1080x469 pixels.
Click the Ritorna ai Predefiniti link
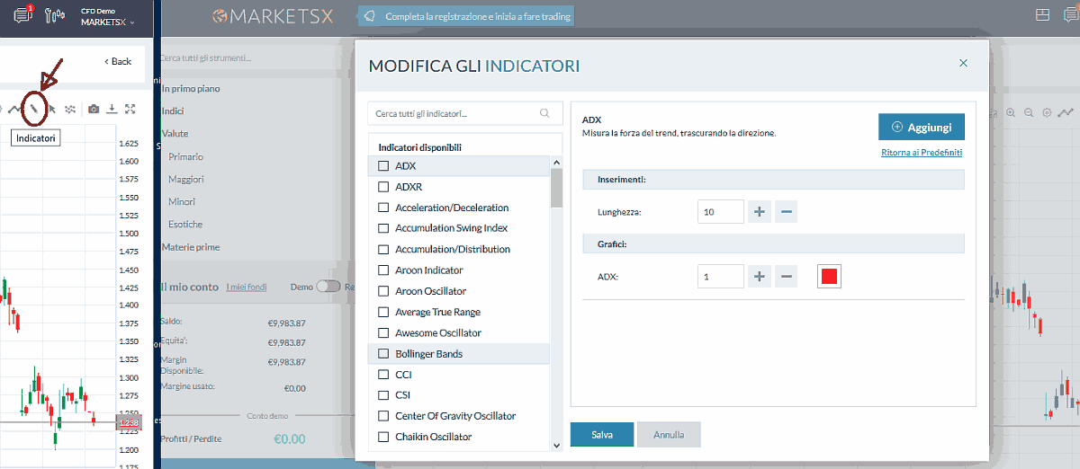tap(922, 153)
